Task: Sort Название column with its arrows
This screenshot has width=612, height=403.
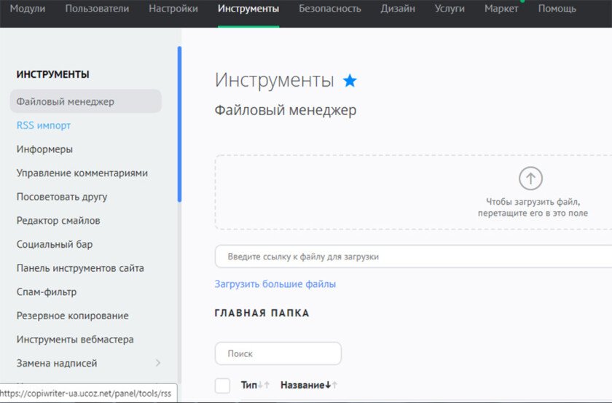Action: (331, 385)
